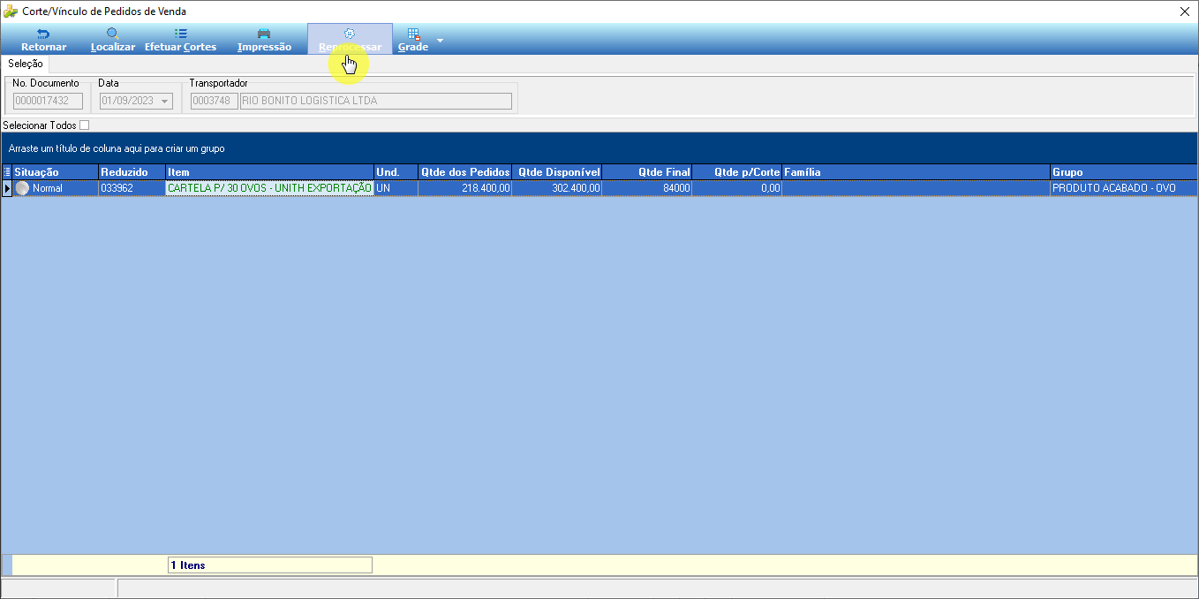The width and height of the screenshot is (1199, 599).
Task: Select the PRODUTO ACABADO - OVO cell
Action: [1125, 188]
